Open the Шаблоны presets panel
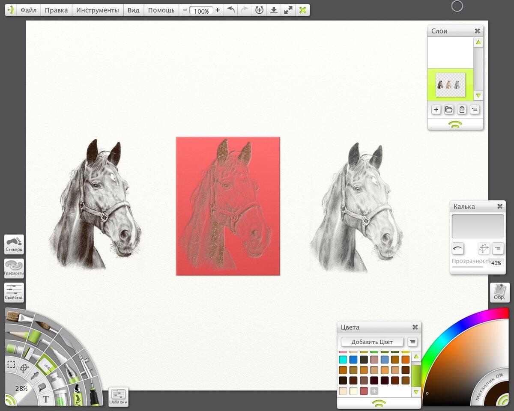 pos(118,397)
